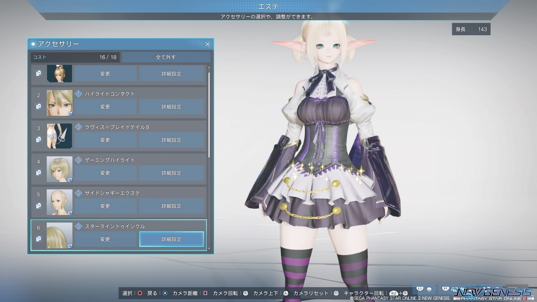Open 詳細設定 for ゲーミングハイライト
Viewport: 537px width, 302px height.
(171, 173)
